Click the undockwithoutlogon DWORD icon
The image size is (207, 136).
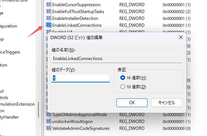pyautogui.click(x=49, y=122)
